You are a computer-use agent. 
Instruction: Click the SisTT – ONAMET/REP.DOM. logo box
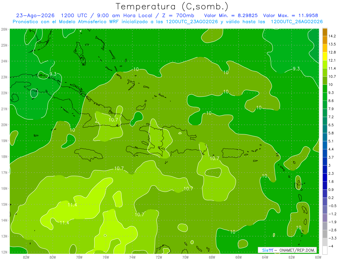pos(287,250)
